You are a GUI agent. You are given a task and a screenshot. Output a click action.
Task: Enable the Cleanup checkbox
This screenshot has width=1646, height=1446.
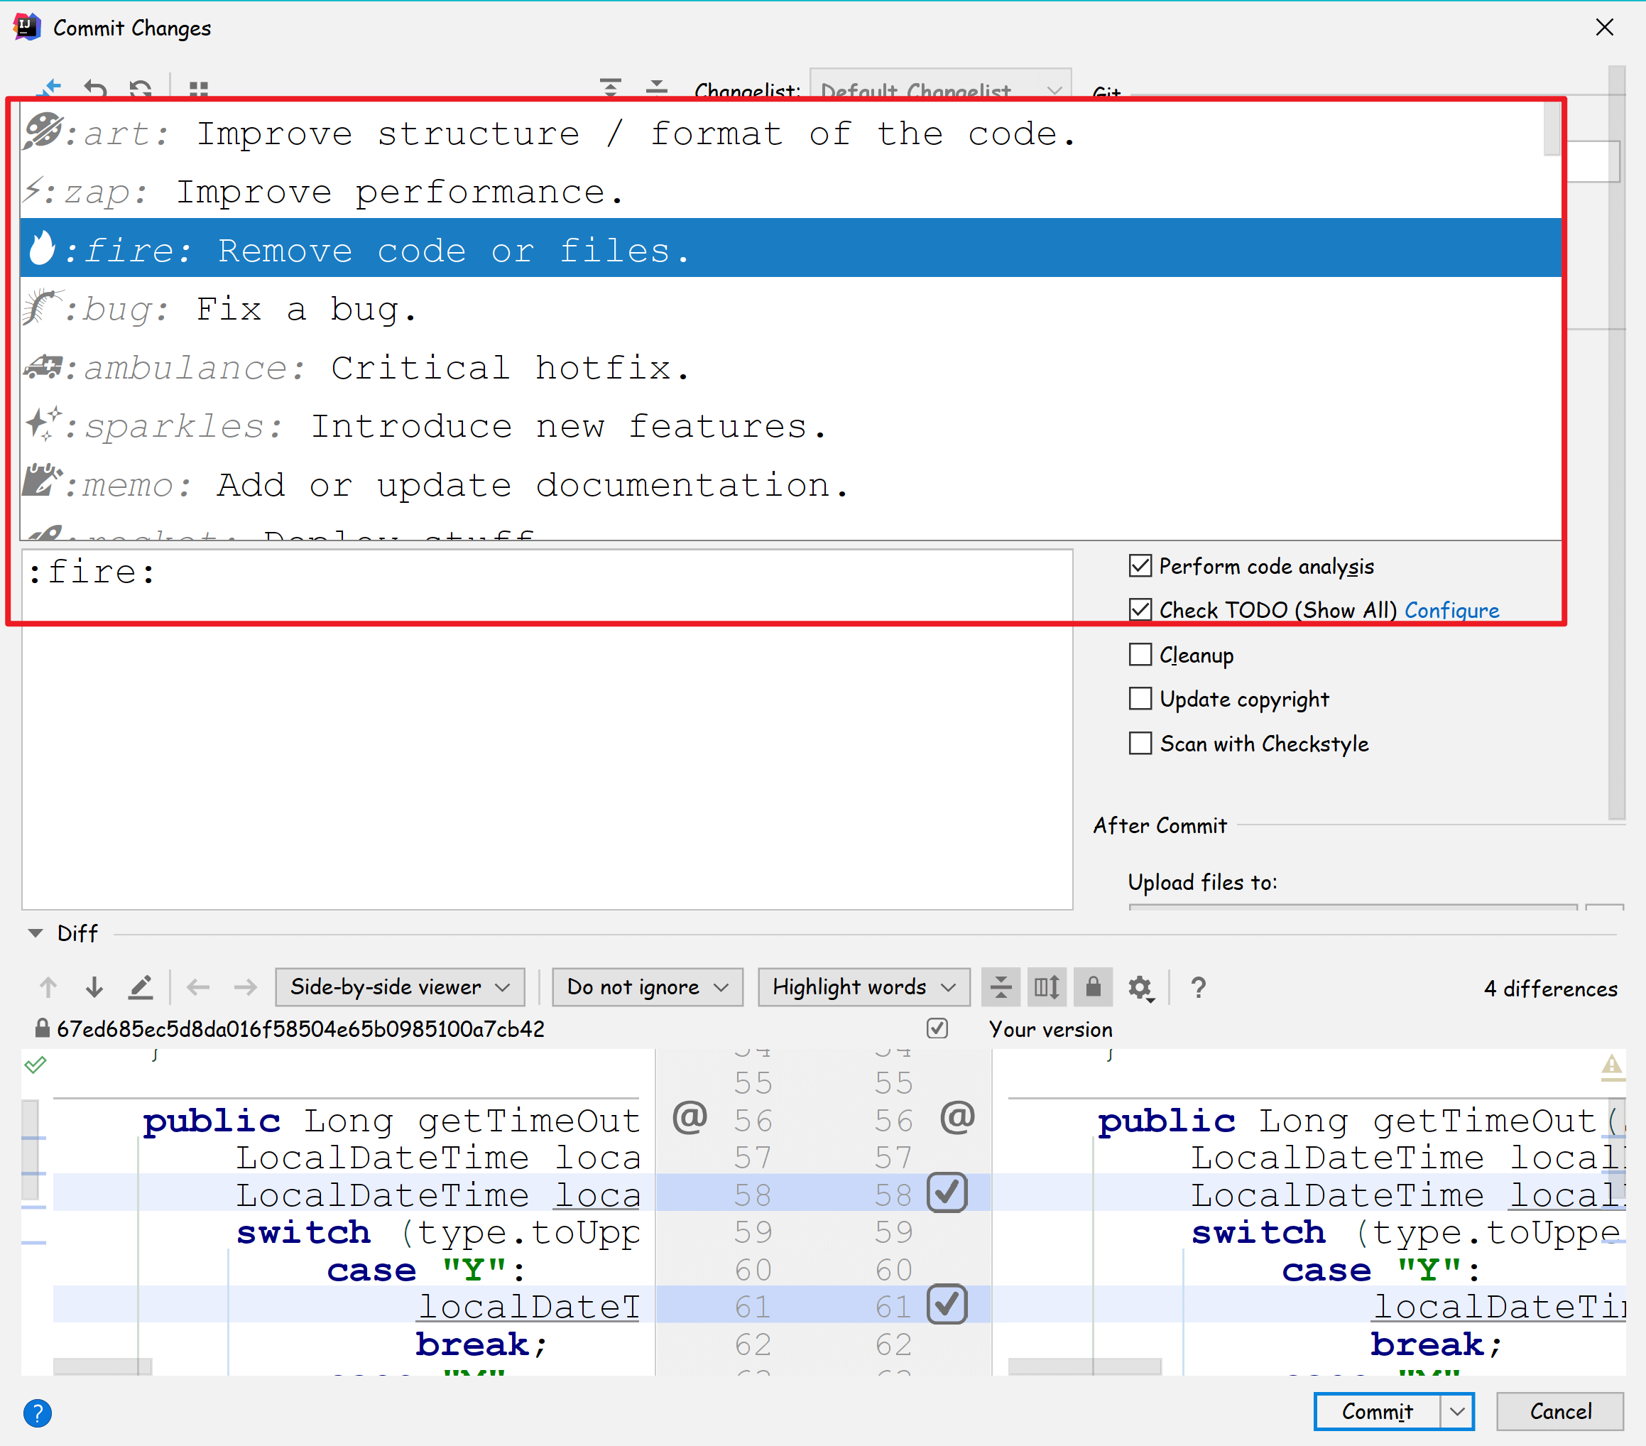[x=1140, y=654]
